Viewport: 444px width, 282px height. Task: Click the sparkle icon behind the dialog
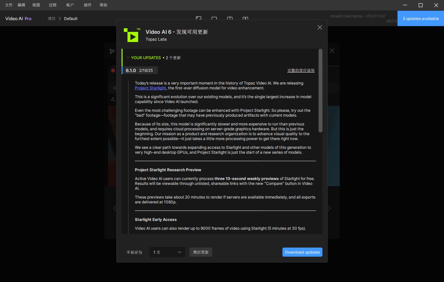(112, 51)
